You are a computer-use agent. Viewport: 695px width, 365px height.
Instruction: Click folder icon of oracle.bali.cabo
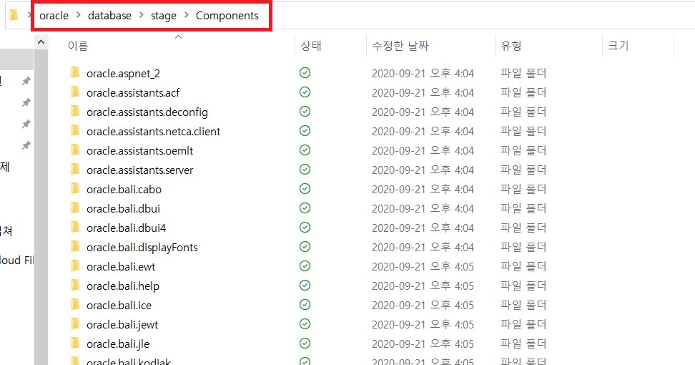click(x=75, y=189)
